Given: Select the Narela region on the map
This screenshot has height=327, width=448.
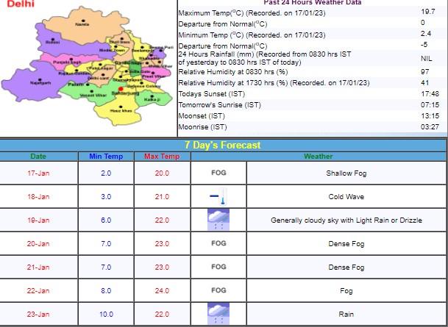Looking at the screenshot, I should (79, 25).
